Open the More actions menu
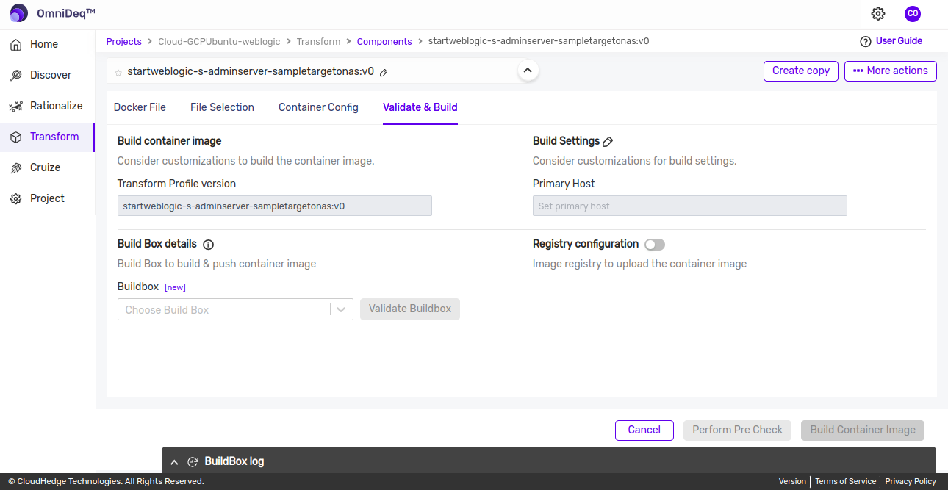The height and width of the screenshot is (490, 948). 890,71
